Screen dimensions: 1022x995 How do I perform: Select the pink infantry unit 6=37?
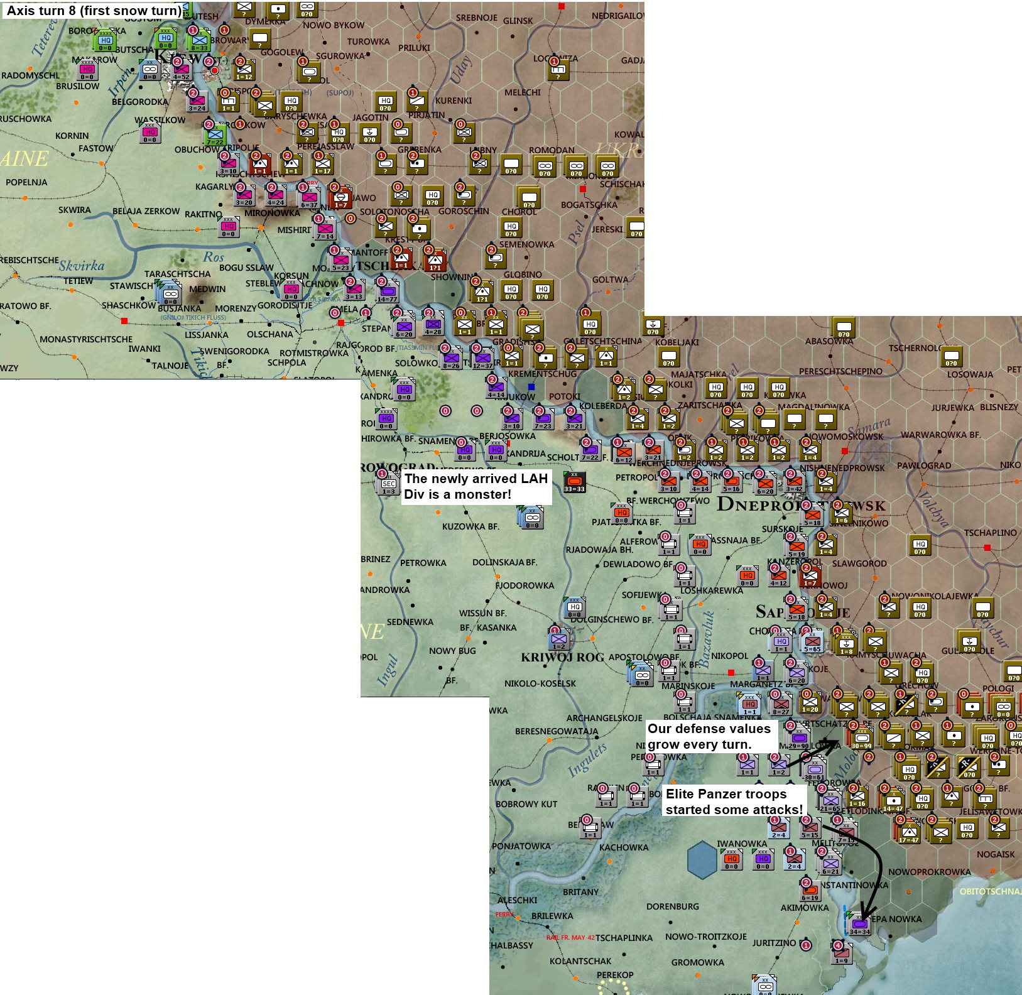pyautogui.click(x=309, y=198)
